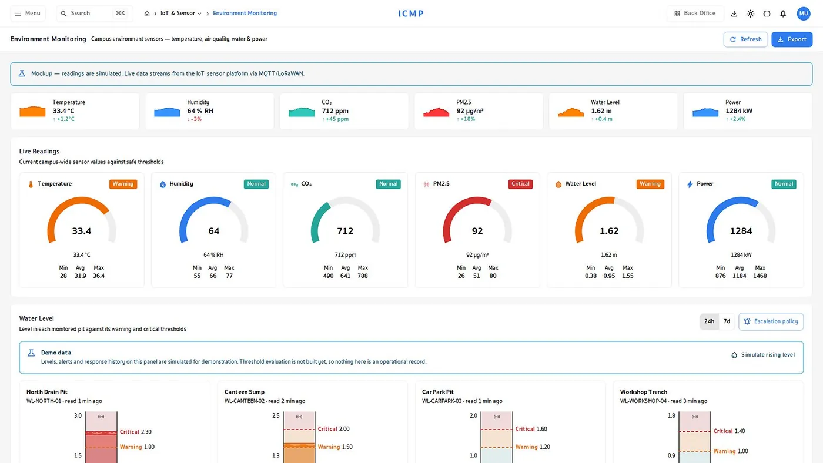This screenshot has height=463, width=823.
Task: Click the flask icon in the Mockup banner
Action: pyautogui.click(x=22, y=73)
